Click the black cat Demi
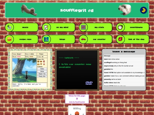Viewport: 154px width, 115px height. click(x=27, y=75)
